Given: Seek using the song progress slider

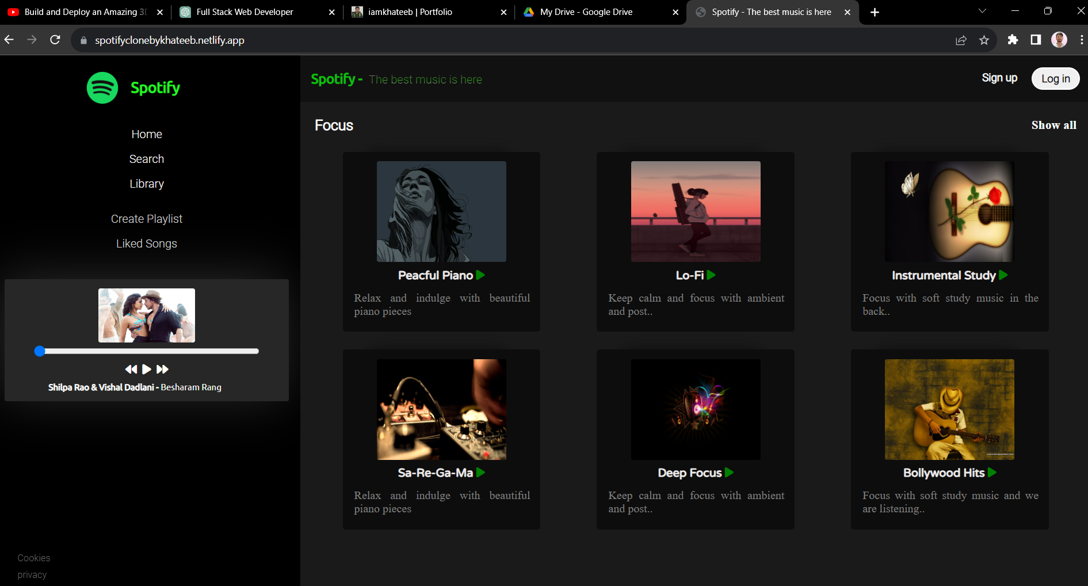Looking at the screenshot, I should coord(147,351).
